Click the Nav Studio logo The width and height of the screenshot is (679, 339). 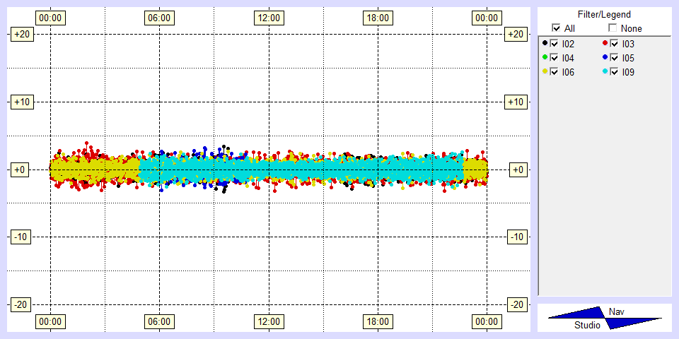(605, 318)
